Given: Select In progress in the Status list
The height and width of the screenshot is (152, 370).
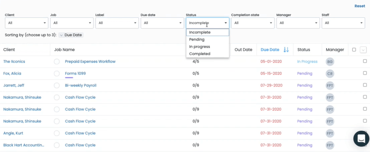Looking at the screenshot, I should coord(208,46).
